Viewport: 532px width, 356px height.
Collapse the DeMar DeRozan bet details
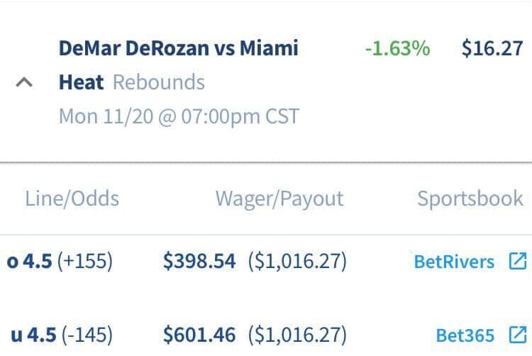point(24,82)
